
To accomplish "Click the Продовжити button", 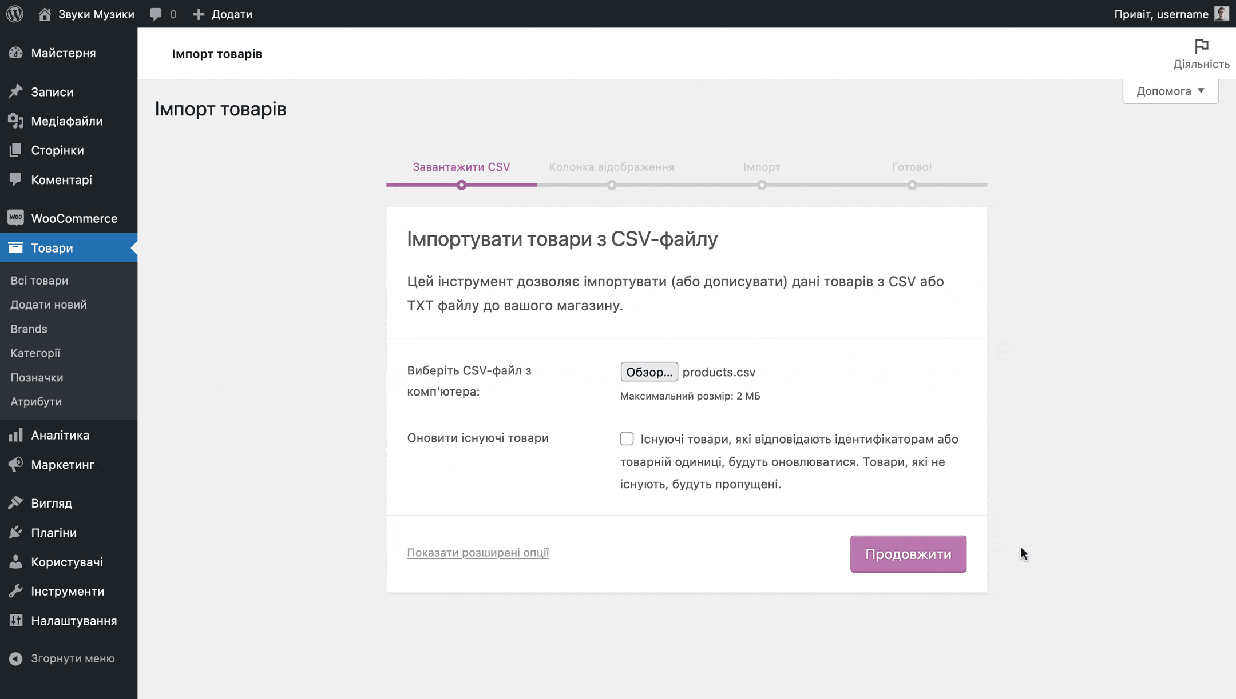I will pos(908,554).
